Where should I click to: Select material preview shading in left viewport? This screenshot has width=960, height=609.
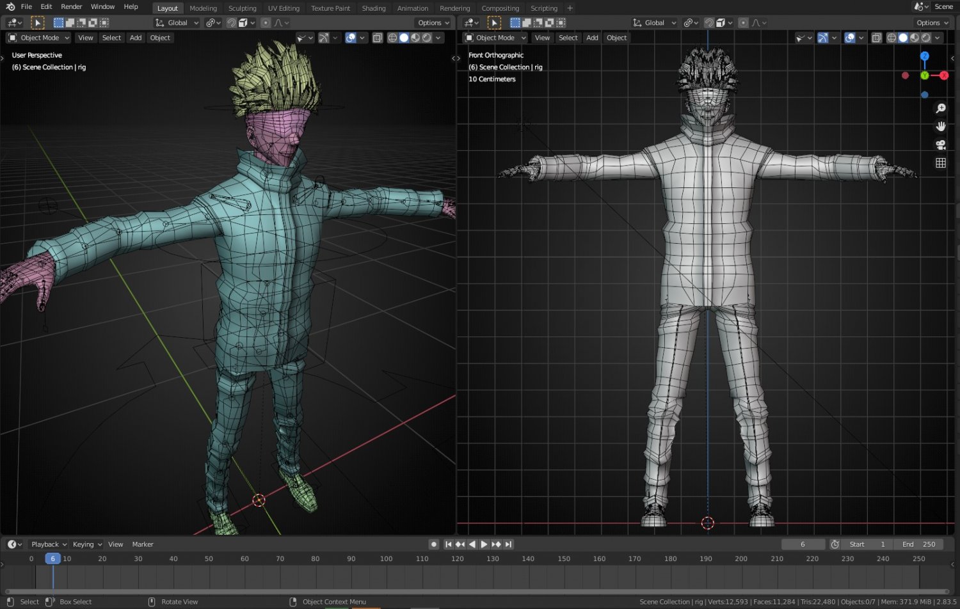coord(415,38)
